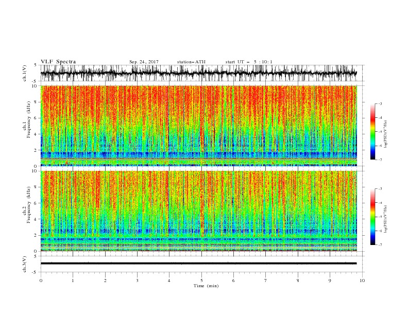Image resolution: width=408 pixels, height=315 pixels.
Task: Click time axis tick label "7"
Action: tap(266, 281)
